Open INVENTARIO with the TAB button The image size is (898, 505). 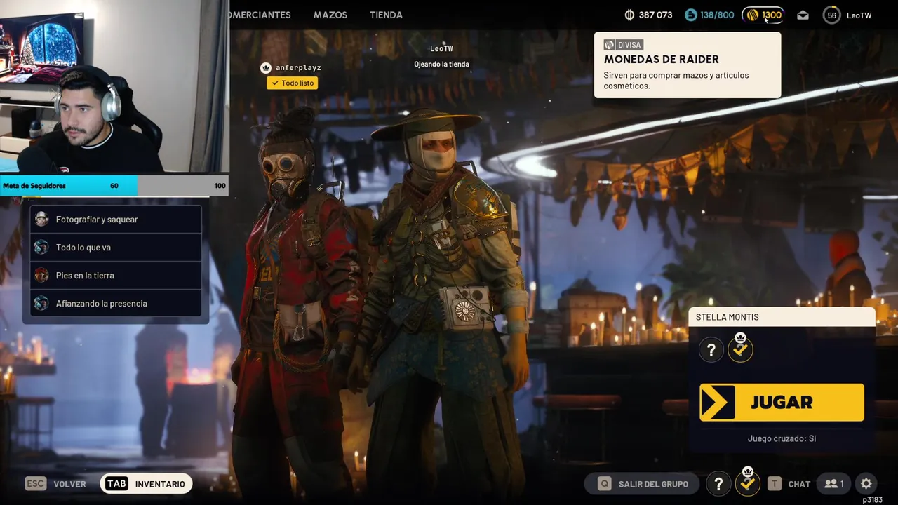coord(146,484)
